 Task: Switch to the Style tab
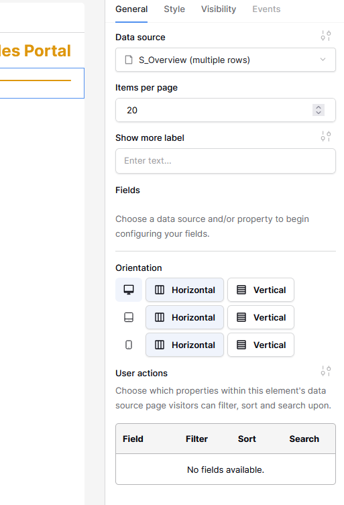click(x=174, y=9)
